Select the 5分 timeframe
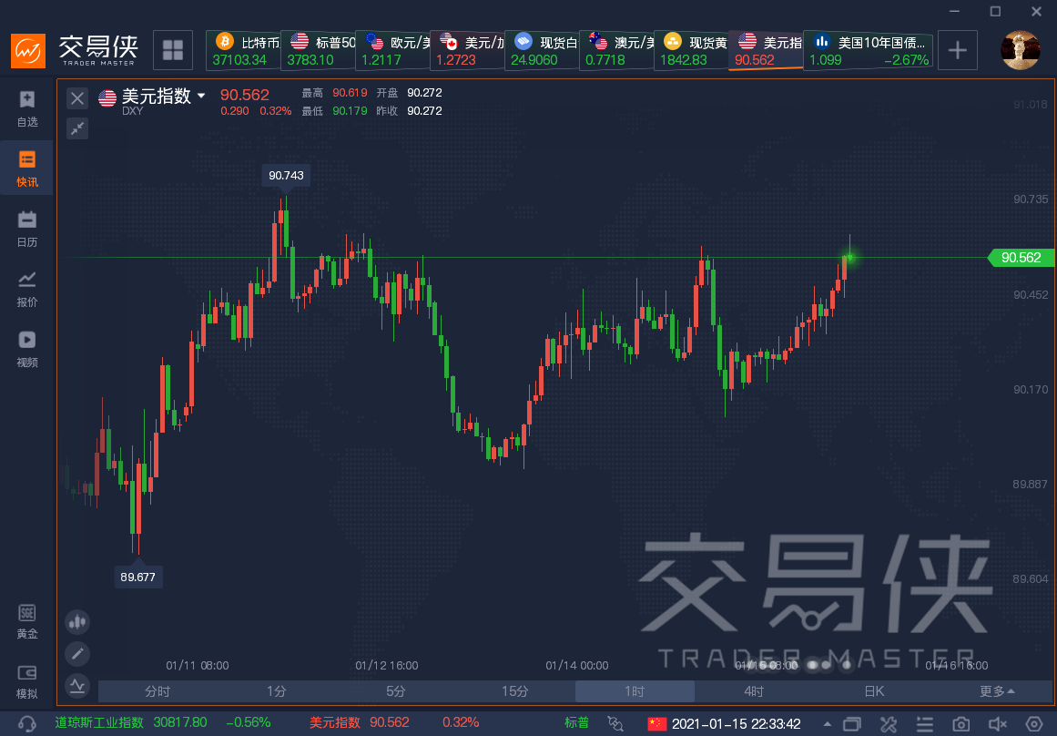 pos(396,691)
